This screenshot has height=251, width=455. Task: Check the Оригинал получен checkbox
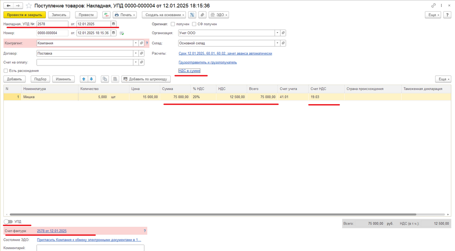(x=173, y=24)
